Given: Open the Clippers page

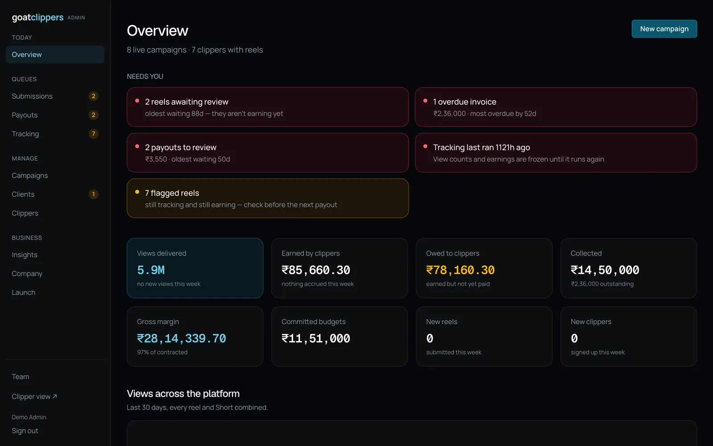Looking at the screenshot, I should click(55, 213).
